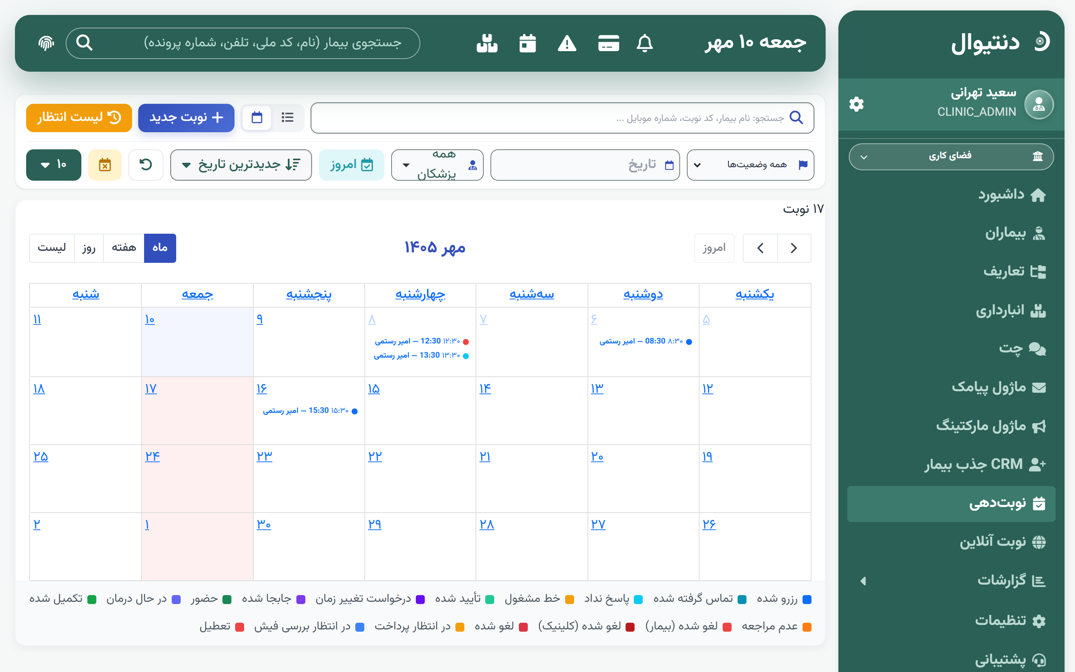This screenshot has width=1075, height=672.
Task: Open the calendar icon in header
Action: 528,43
